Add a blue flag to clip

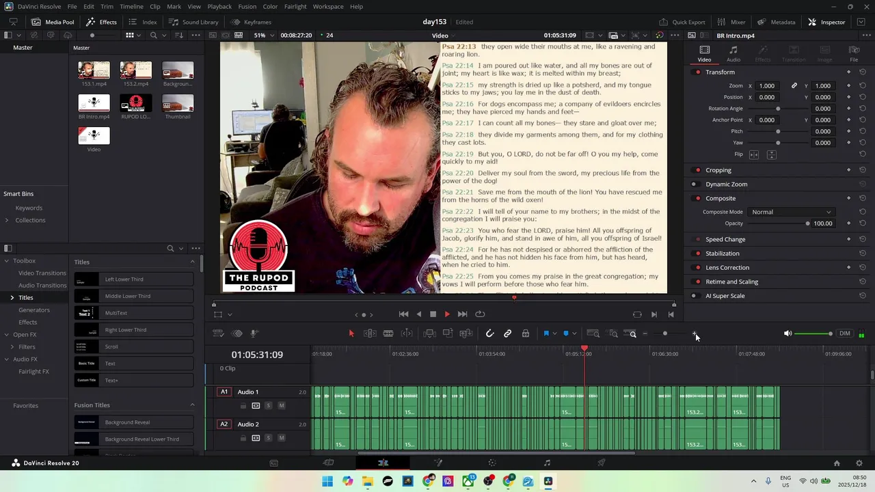[546, 333]
